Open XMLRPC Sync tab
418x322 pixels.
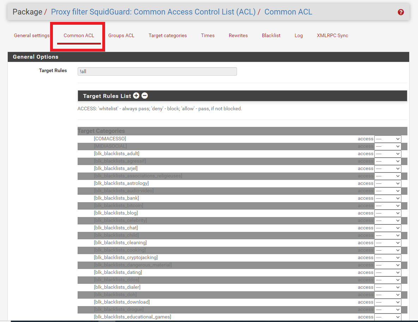click(x=332, y=36)
